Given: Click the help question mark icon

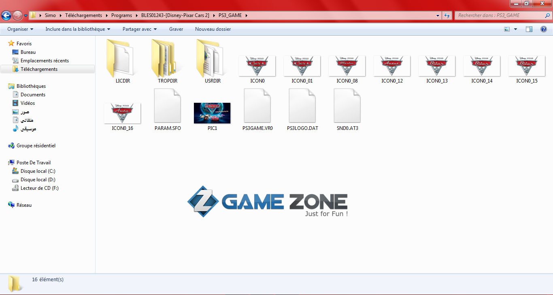Looking at the screenshot, I should [544, 29].
